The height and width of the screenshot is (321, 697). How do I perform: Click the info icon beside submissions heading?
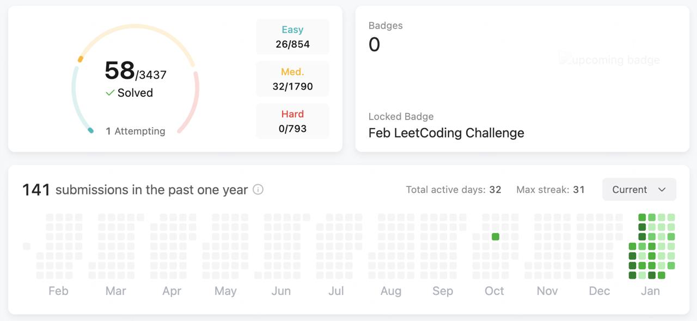(259, 190)
